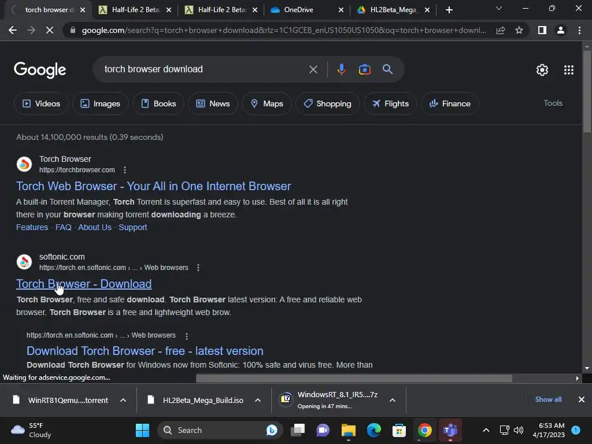This screenshot has height=444, width=592.
Task: Open the FAQ sitelink
Action: pos(64,227)
